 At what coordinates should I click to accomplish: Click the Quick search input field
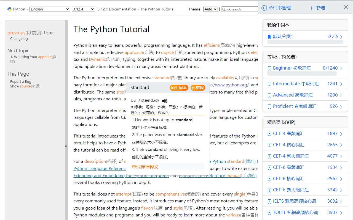point(239,9)
